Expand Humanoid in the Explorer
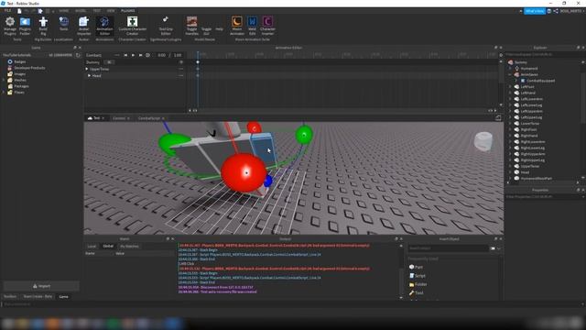Viewport: 586px width, 330px height. click(511, 69)
